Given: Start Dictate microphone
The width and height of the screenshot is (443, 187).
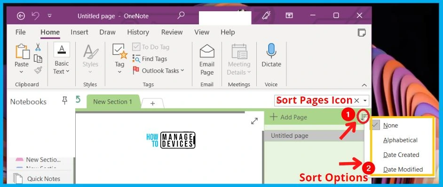Looking at the screenshot, I should [271, 55].
